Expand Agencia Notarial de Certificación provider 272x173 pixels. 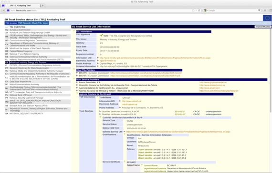coord(77,88)
